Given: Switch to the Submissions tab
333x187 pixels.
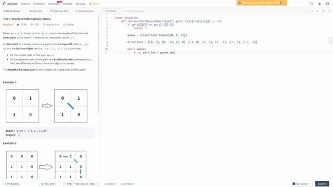Looking at the screenshot, I should click(85, 11).
